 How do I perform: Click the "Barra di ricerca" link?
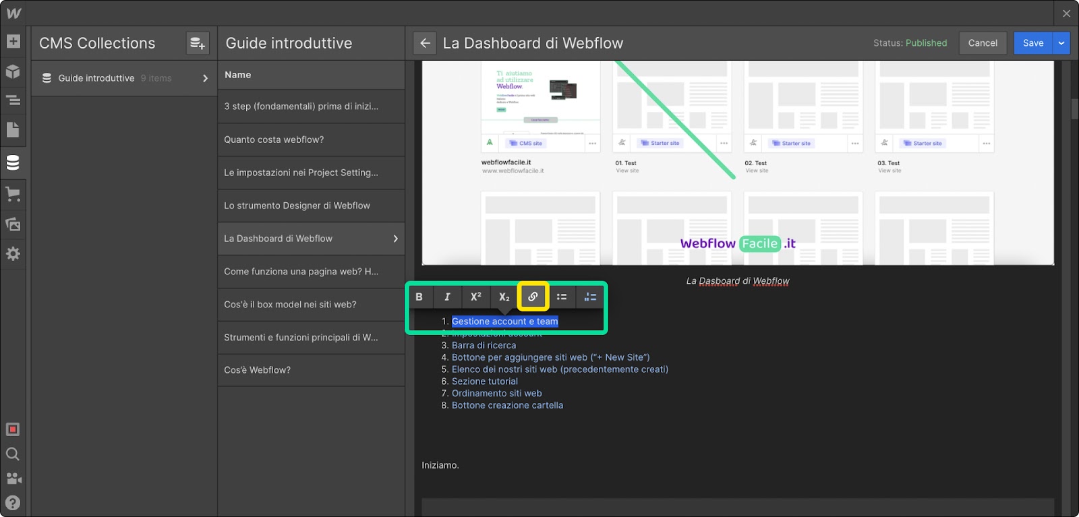[484, 345]
